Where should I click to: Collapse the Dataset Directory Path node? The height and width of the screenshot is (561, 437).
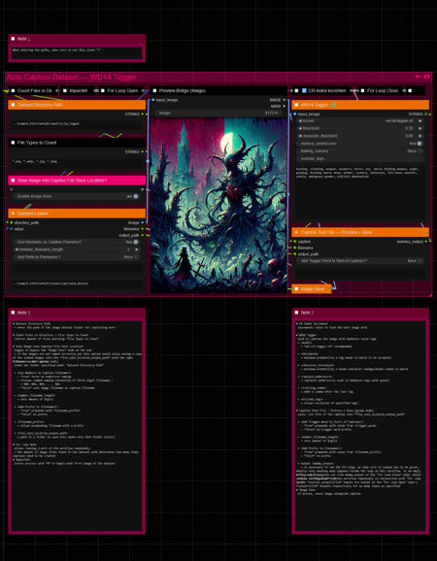(x=13, y=105)
